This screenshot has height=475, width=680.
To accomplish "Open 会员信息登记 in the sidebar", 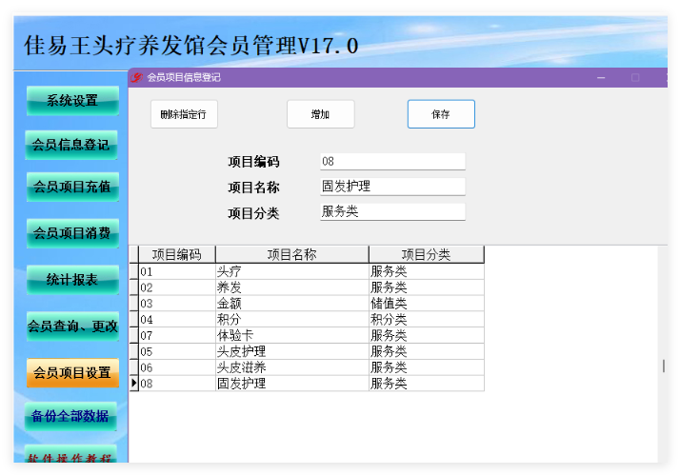I will point(71,145).
